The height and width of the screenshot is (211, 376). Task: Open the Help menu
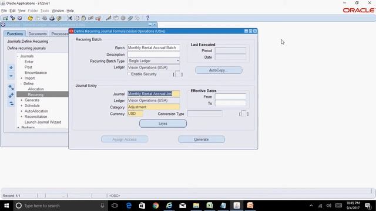[x=70, y=11]
